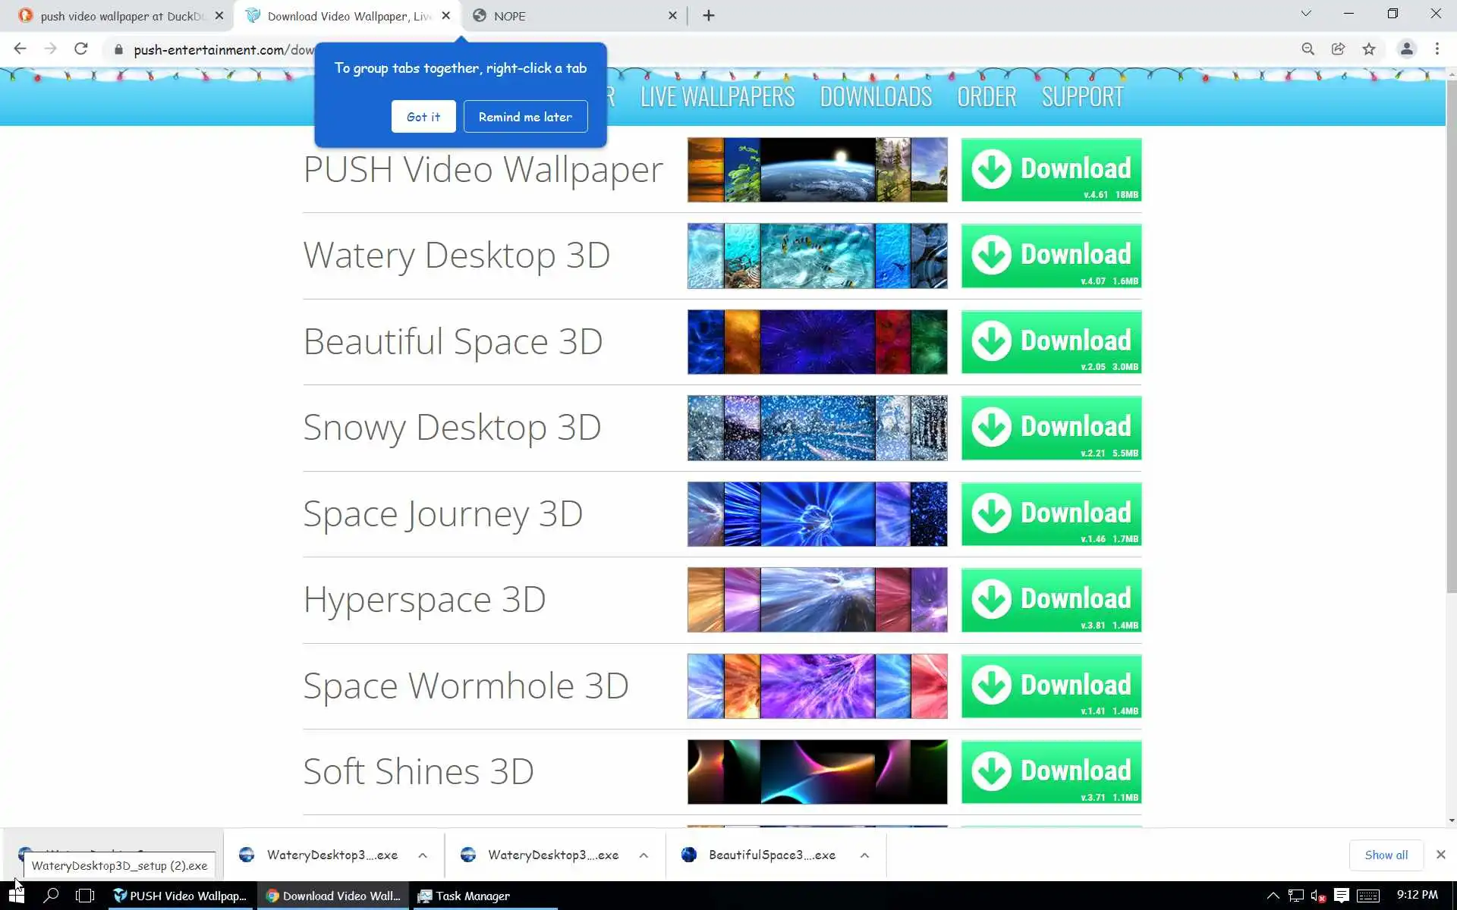1457x910 pixels.
Task: Click the bookmark star icon
Action: (1368, 49)
